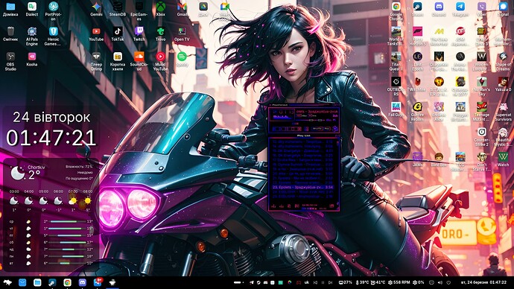Click the 01:47:21 desktop clock widget
514x289 pixels.
51,138
